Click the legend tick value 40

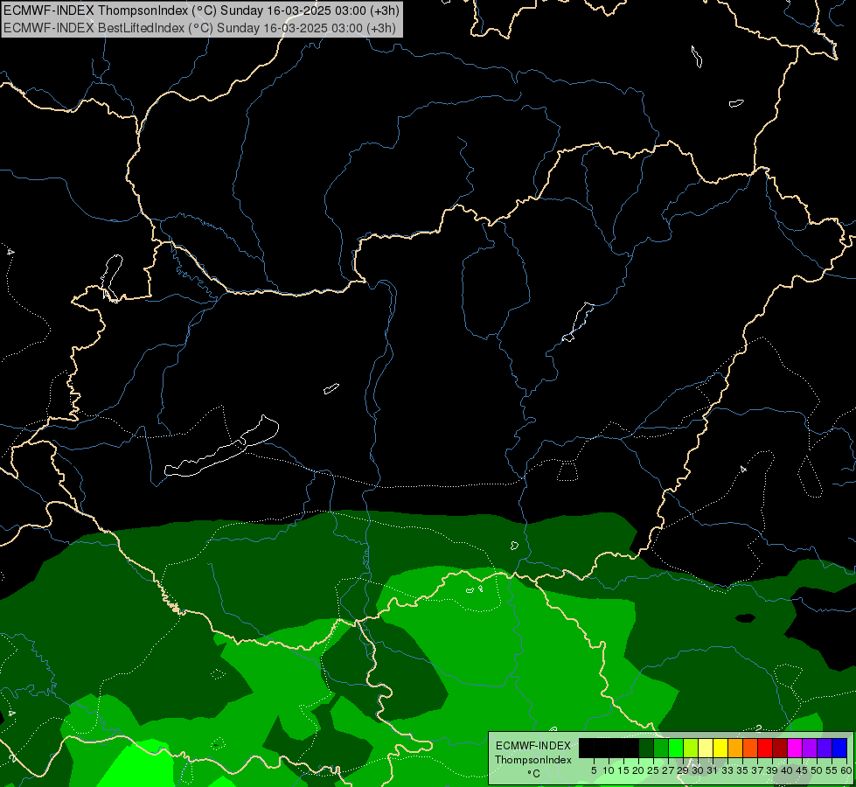pos(787,770)
